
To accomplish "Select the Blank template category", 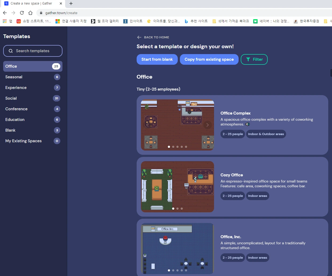I will click(33, 130).
